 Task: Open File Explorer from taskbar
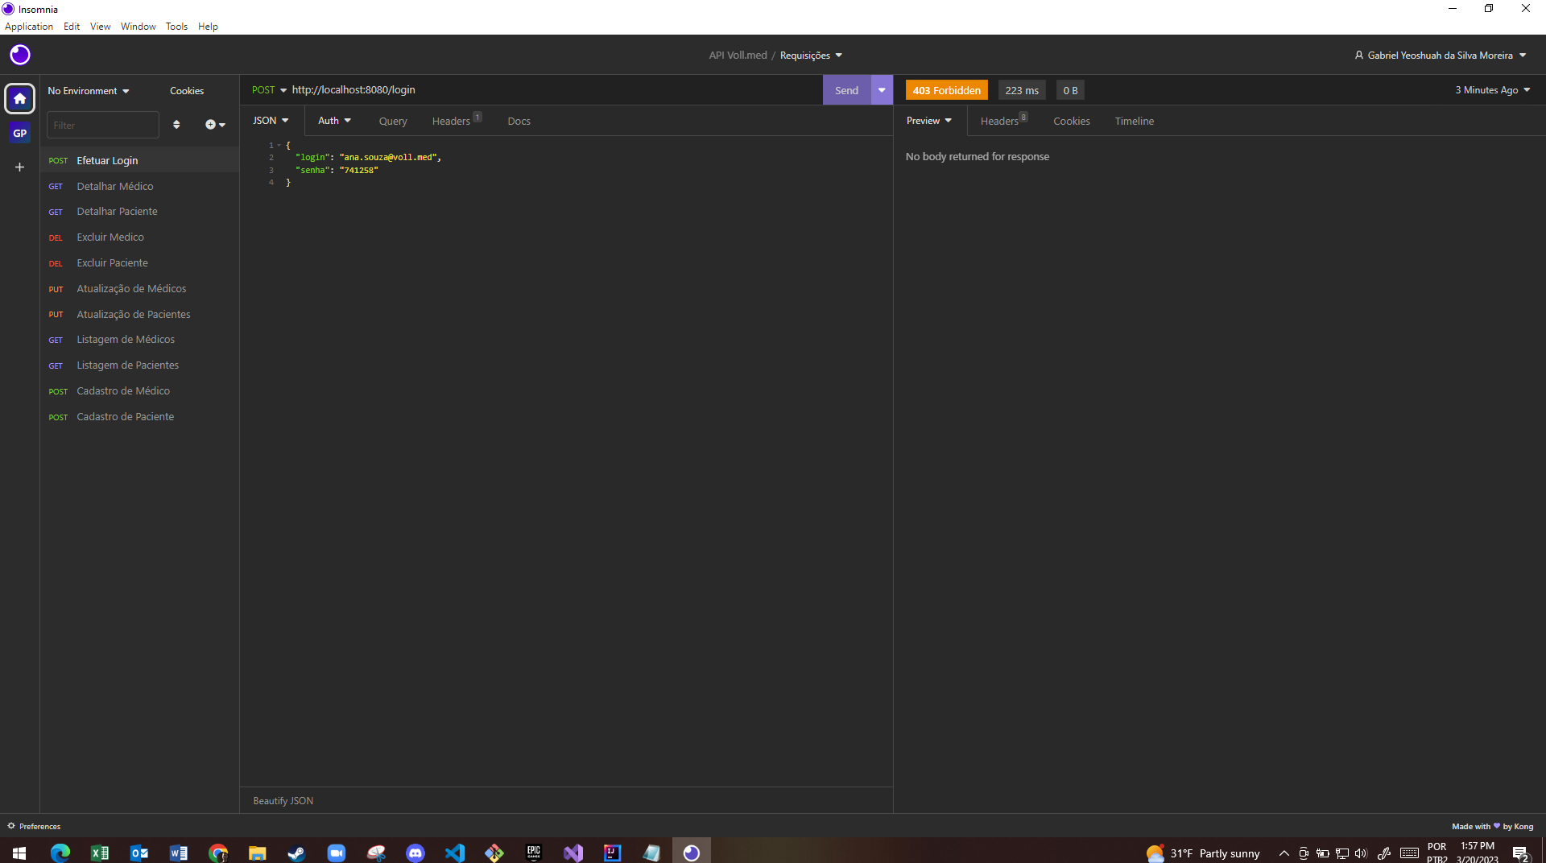(x=258, y=853)
